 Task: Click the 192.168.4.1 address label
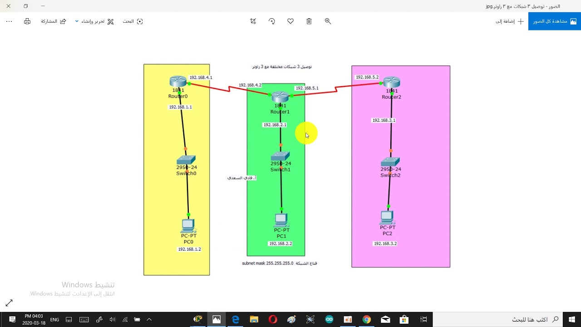tap(201, 78)
